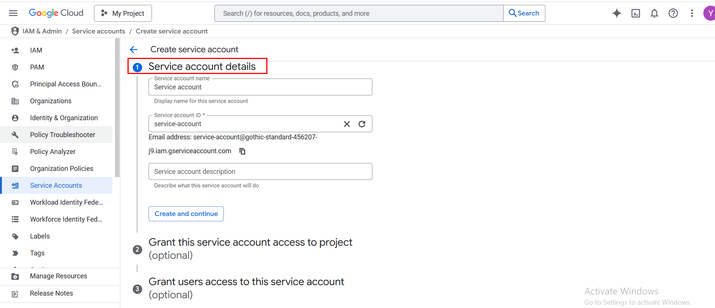Expand step 2 Grant this service account access
715x308 pixels.
click(x=250, y=249)
